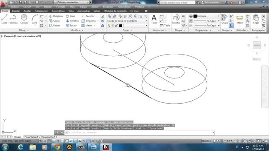Click the Escala (scale) tool
Viewport: 269px width, 151px height.
pos(71,26)
